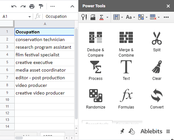Open the Merge & Combine tool
174x140 pixels.
[x=126, y=44]
